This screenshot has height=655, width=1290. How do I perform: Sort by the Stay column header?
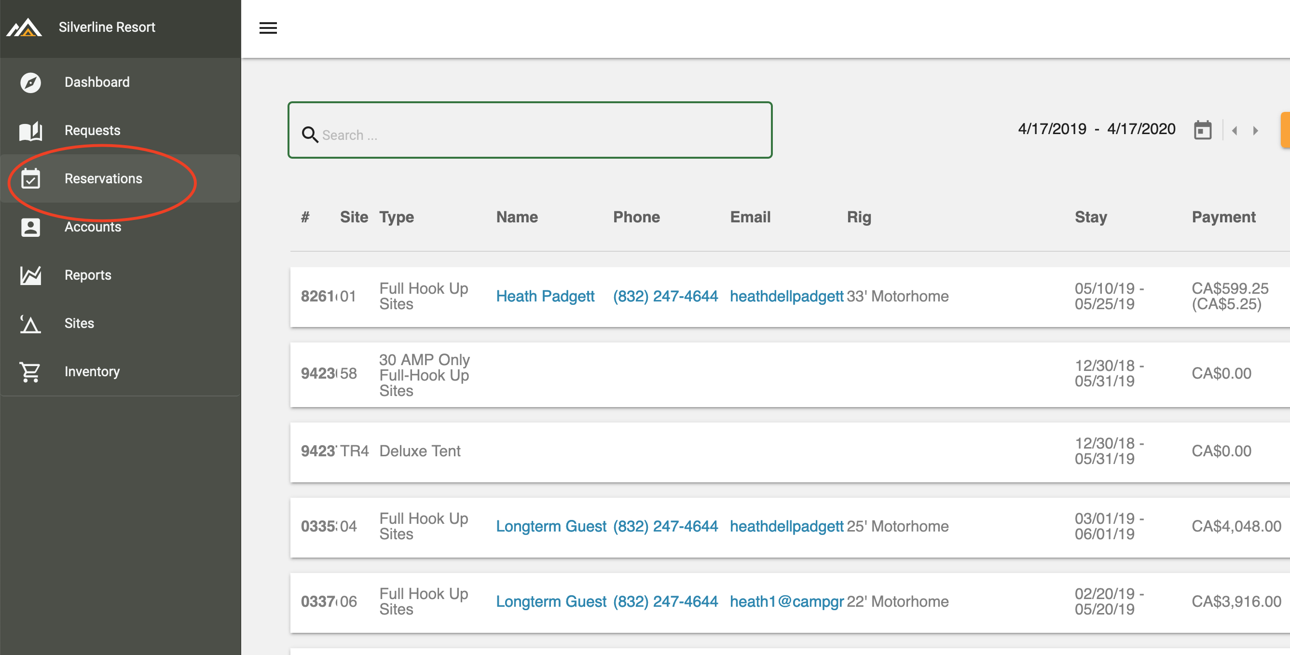point(1091,218)
